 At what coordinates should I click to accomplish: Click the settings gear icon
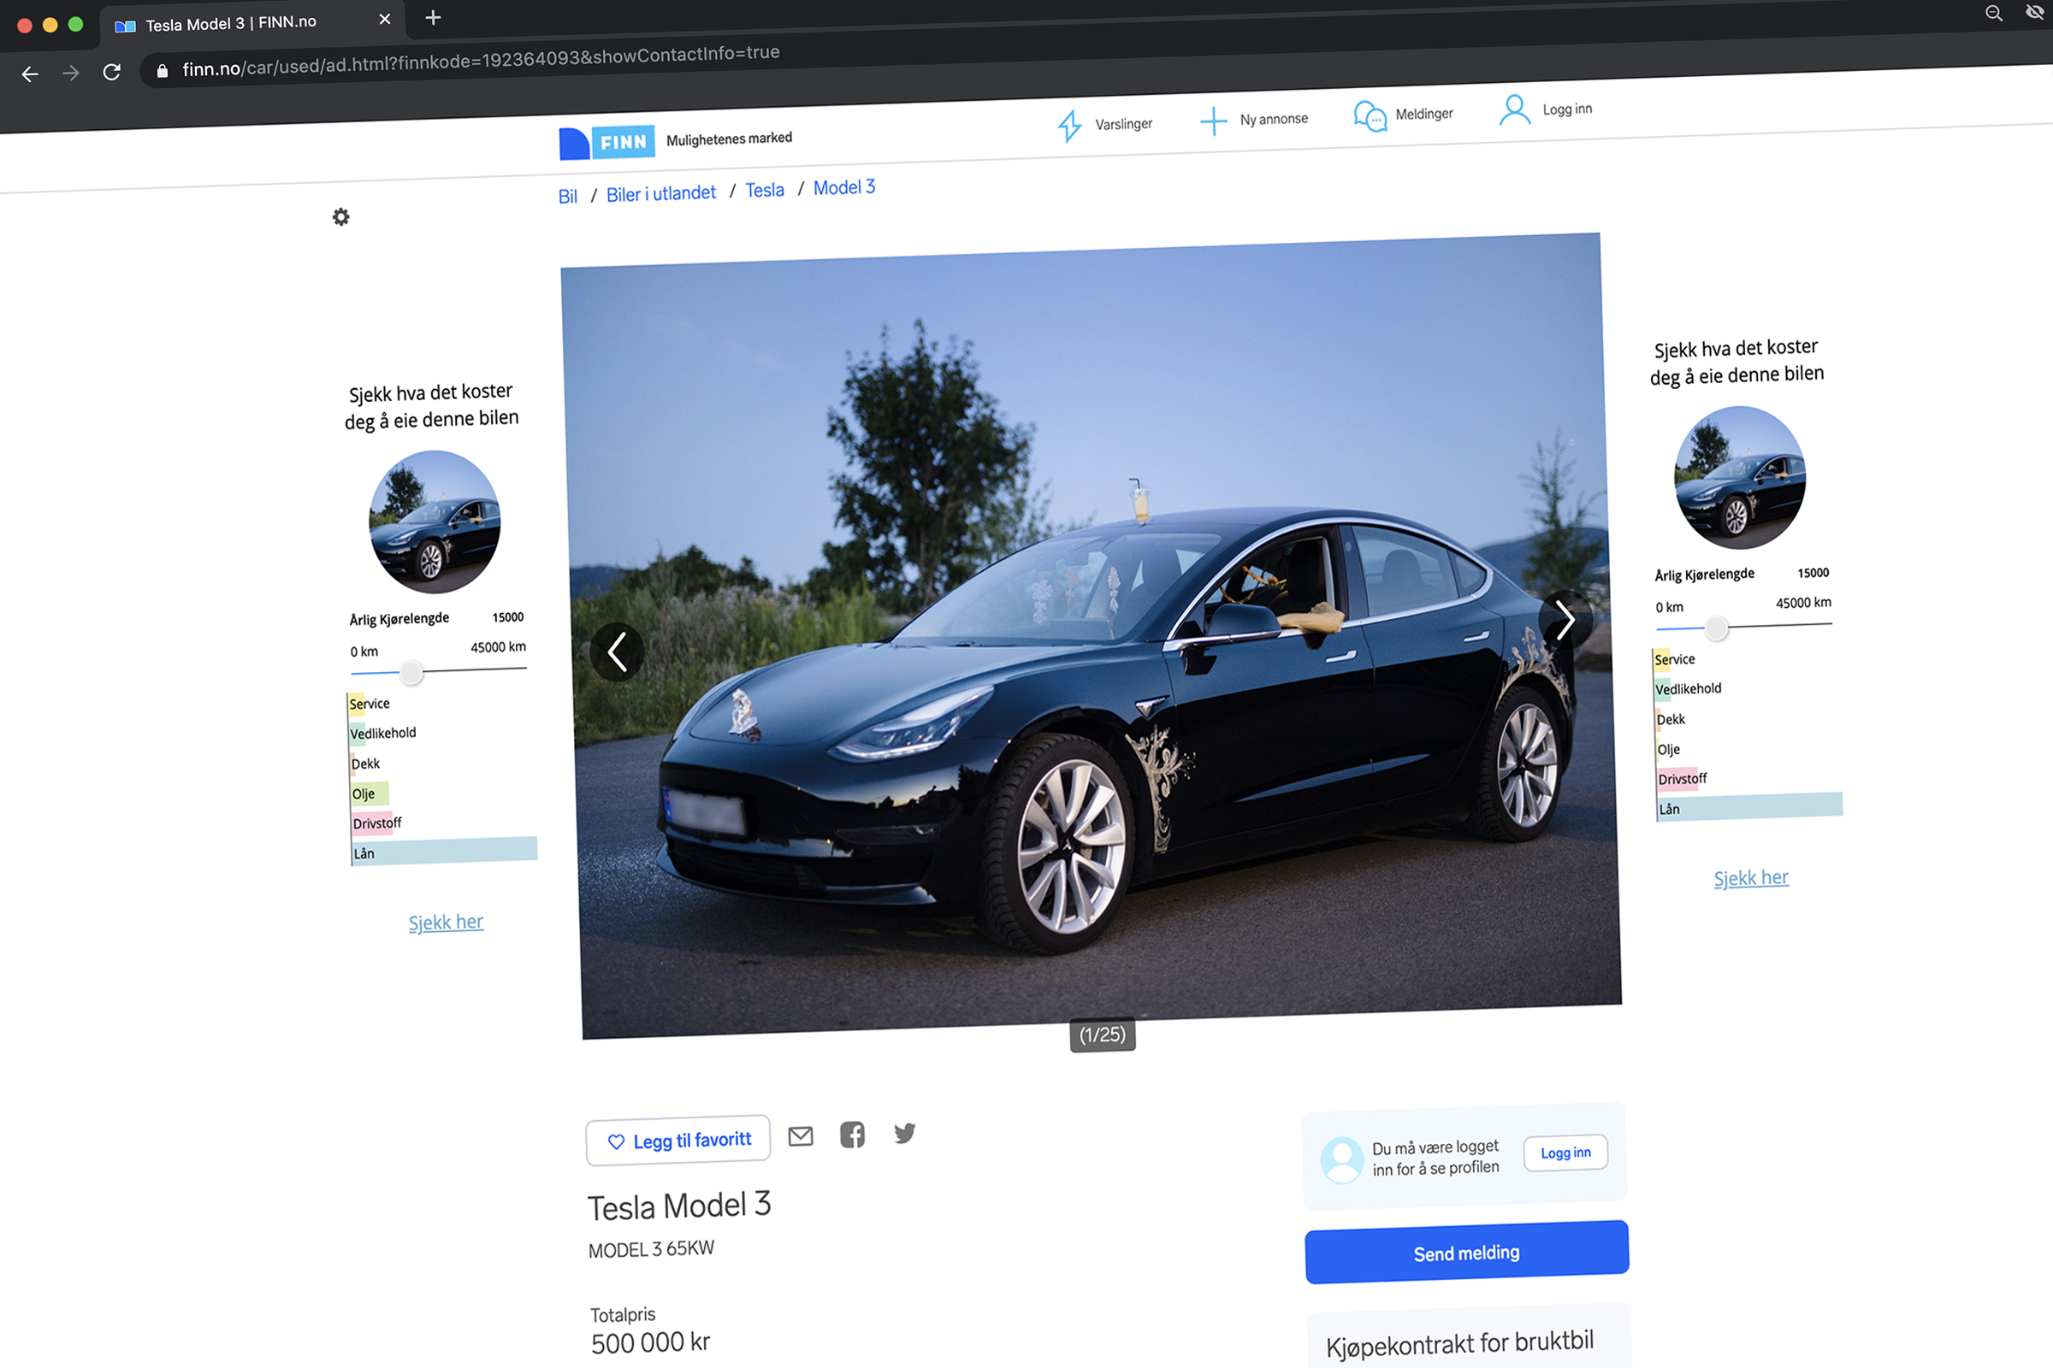click(341, 216)
